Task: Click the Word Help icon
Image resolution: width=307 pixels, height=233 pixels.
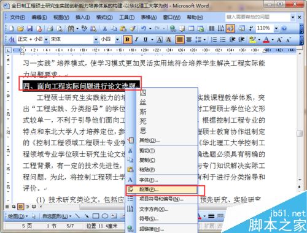Action: click(284, 29)
